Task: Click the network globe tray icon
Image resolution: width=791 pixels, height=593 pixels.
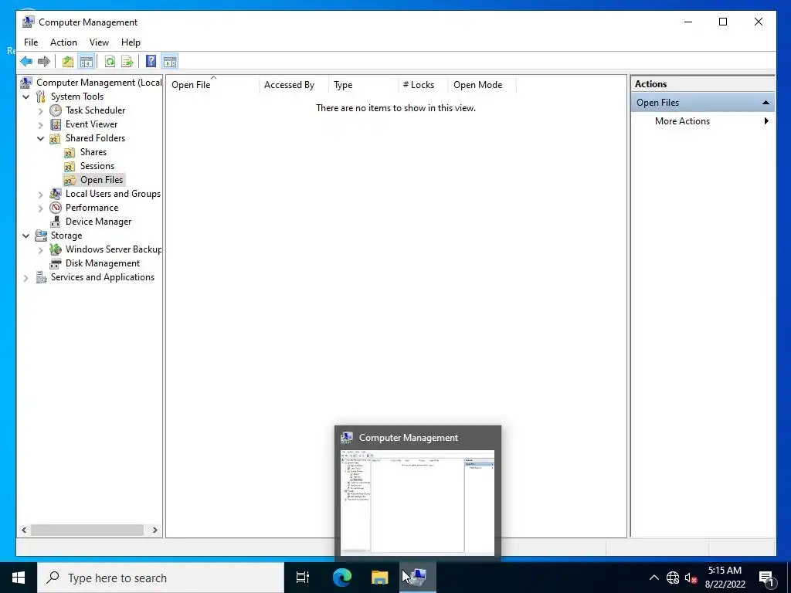Action: point(673,578)
